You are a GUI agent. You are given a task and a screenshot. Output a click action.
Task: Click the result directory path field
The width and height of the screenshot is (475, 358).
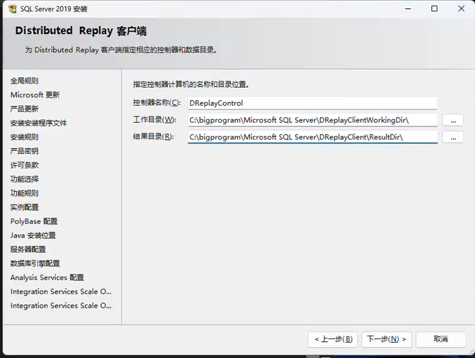312,137
